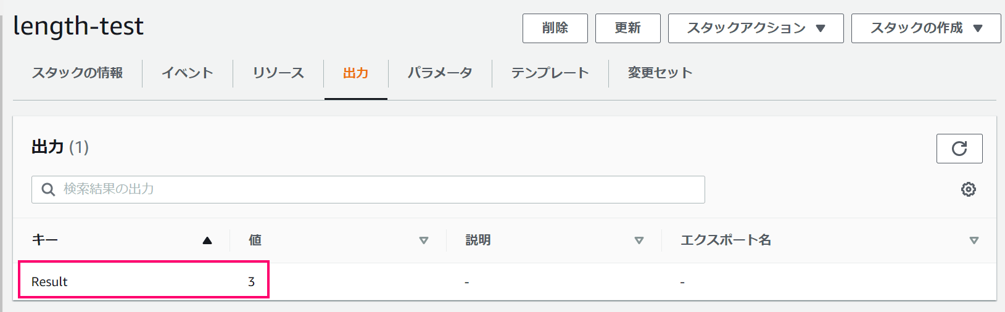The width and height of the screenshot is (1005, 312).
Task: Select the Result output row
Action: 505,282
